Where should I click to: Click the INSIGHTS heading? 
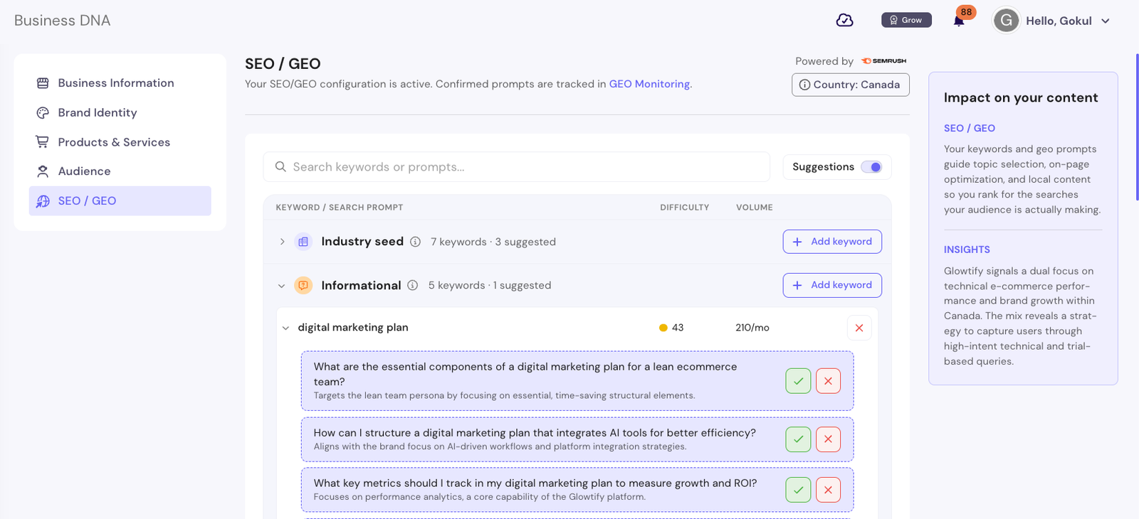click(x=967, y=250)
